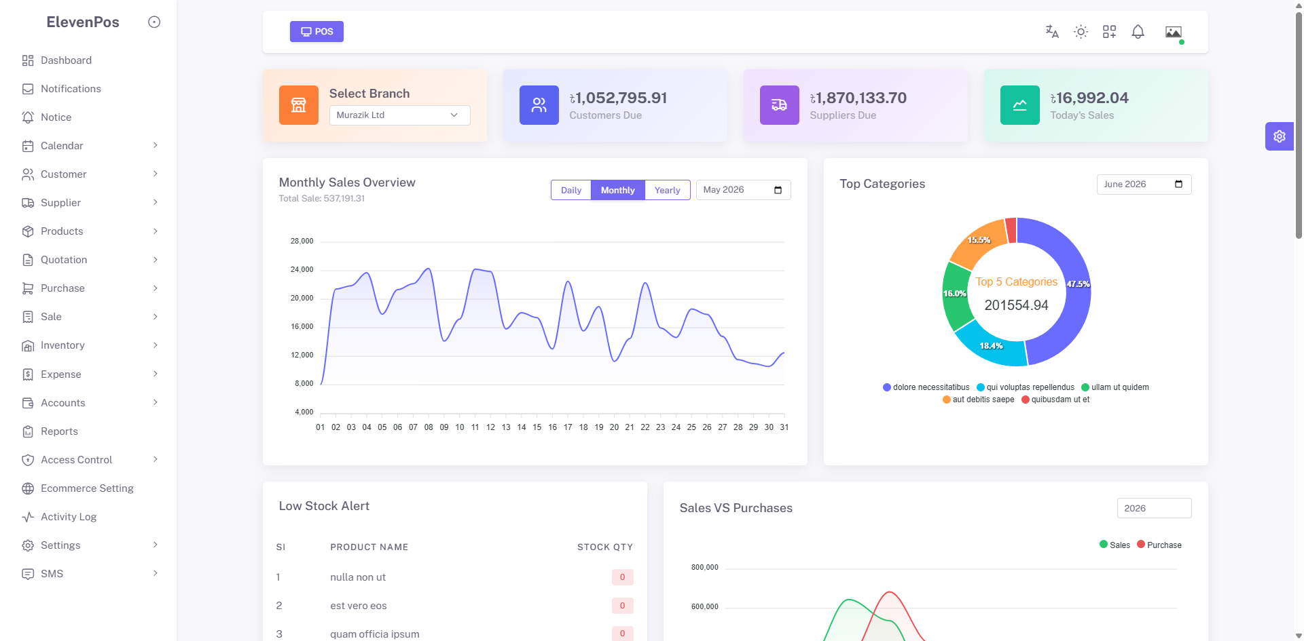
Task: Expand the Supplier menu chevron
Action: (x=156, y=202)
